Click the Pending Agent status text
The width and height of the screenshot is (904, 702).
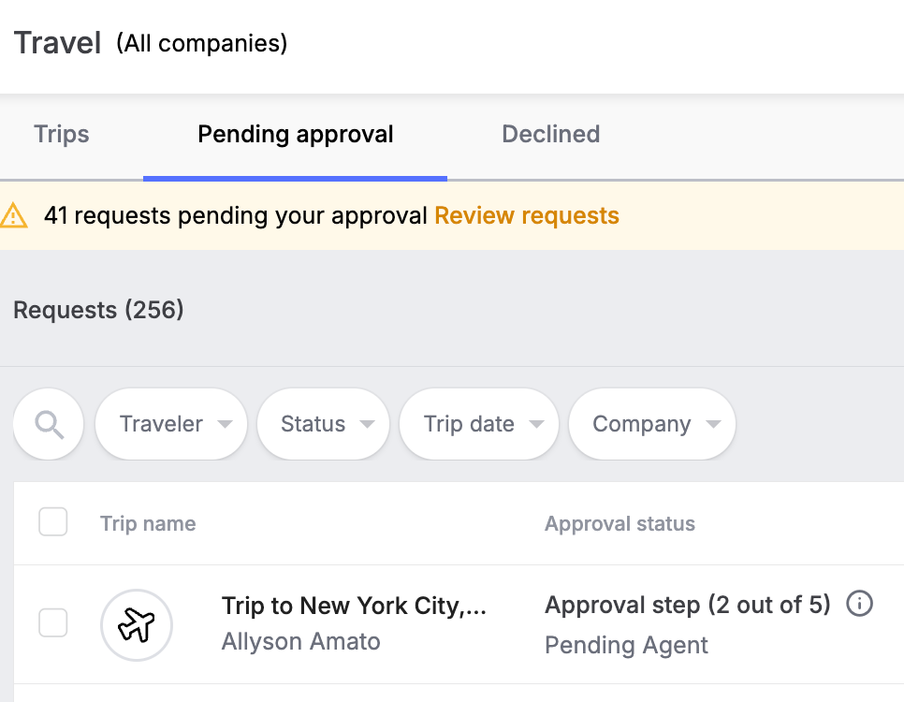[x=626, y=645]
